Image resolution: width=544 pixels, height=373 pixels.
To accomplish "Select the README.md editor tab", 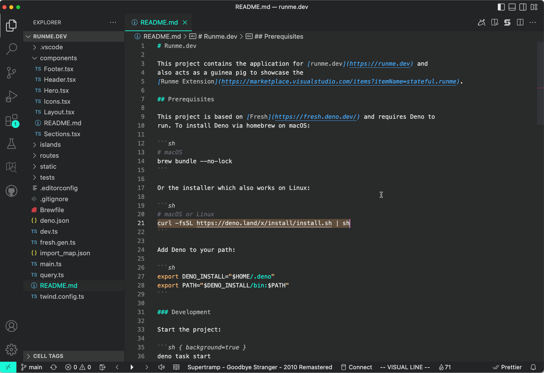I will coord(159,23).
